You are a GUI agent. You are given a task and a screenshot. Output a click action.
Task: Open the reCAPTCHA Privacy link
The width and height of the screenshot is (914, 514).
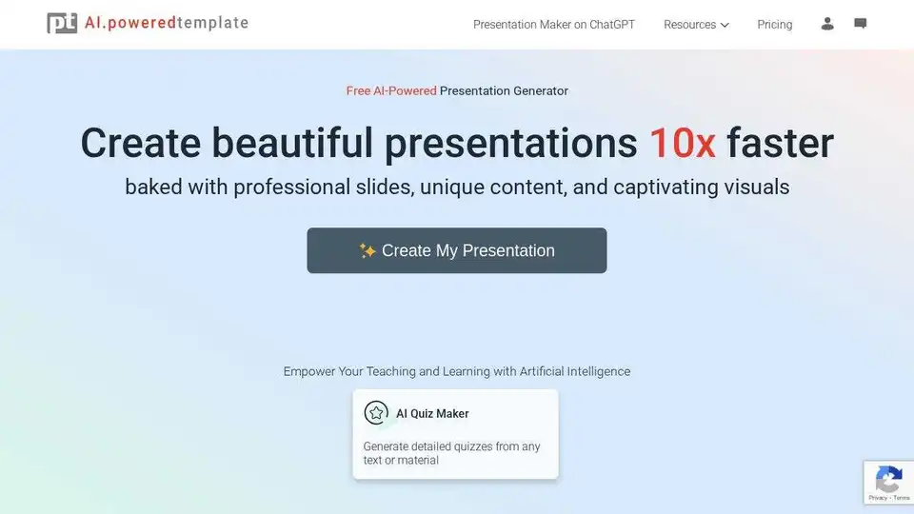[x=877, y=498]
